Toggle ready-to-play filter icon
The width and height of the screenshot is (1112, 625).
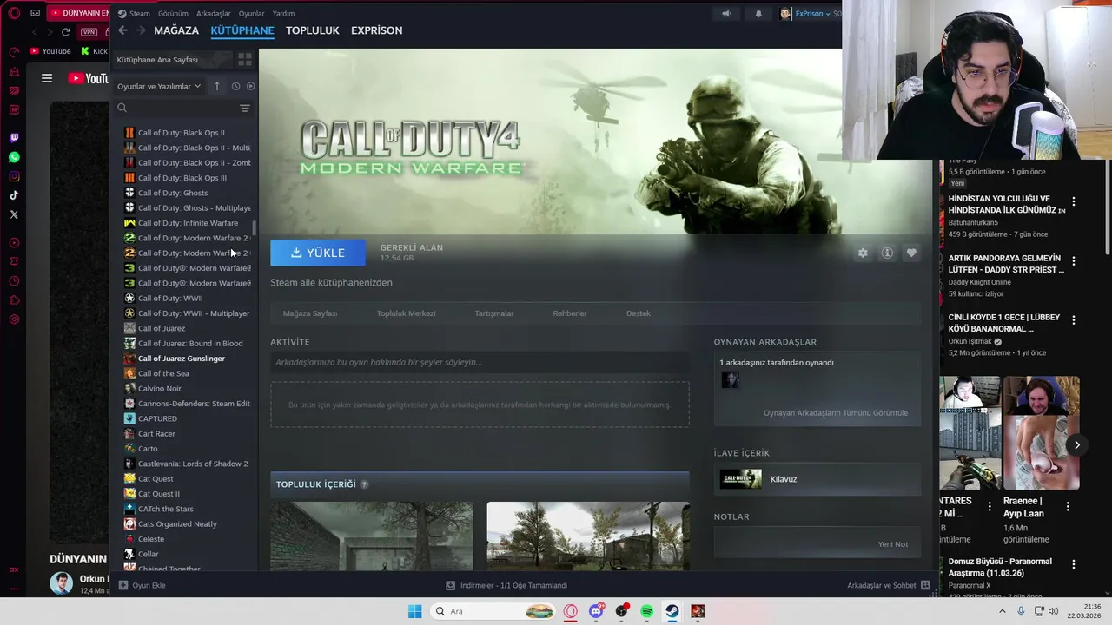pos(250,86)
